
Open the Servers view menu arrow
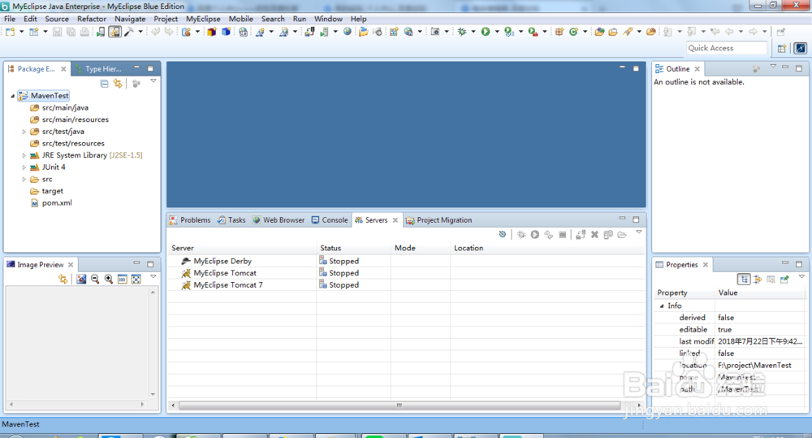pos(639,232)
